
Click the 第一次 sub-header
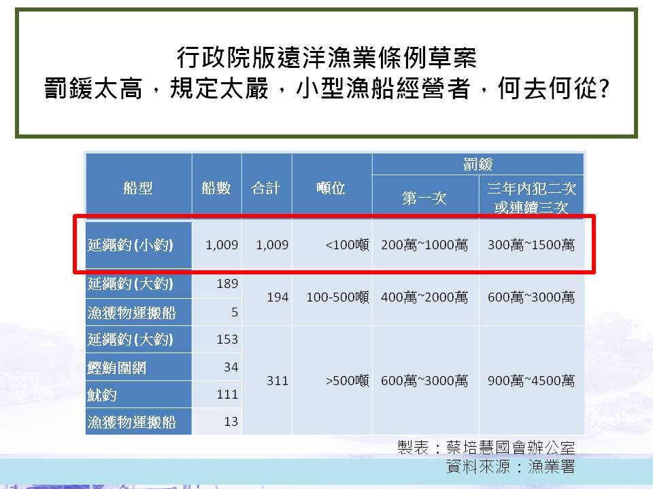coord(424,198)
